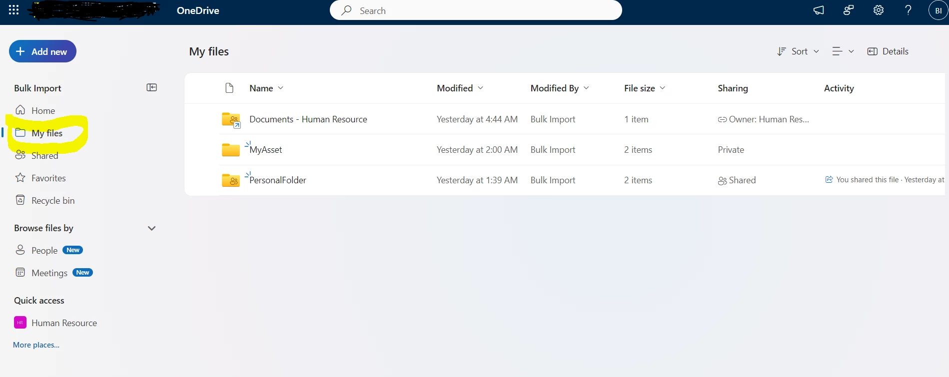The image size is (949, 377).
Task: Click the Quick access heading
Action: tap(39, 300)
